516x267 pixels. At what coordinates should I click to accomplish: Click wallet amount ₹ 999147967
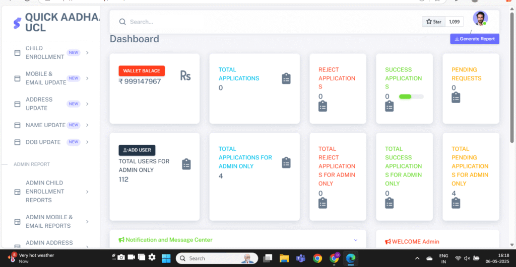(140, 81)
